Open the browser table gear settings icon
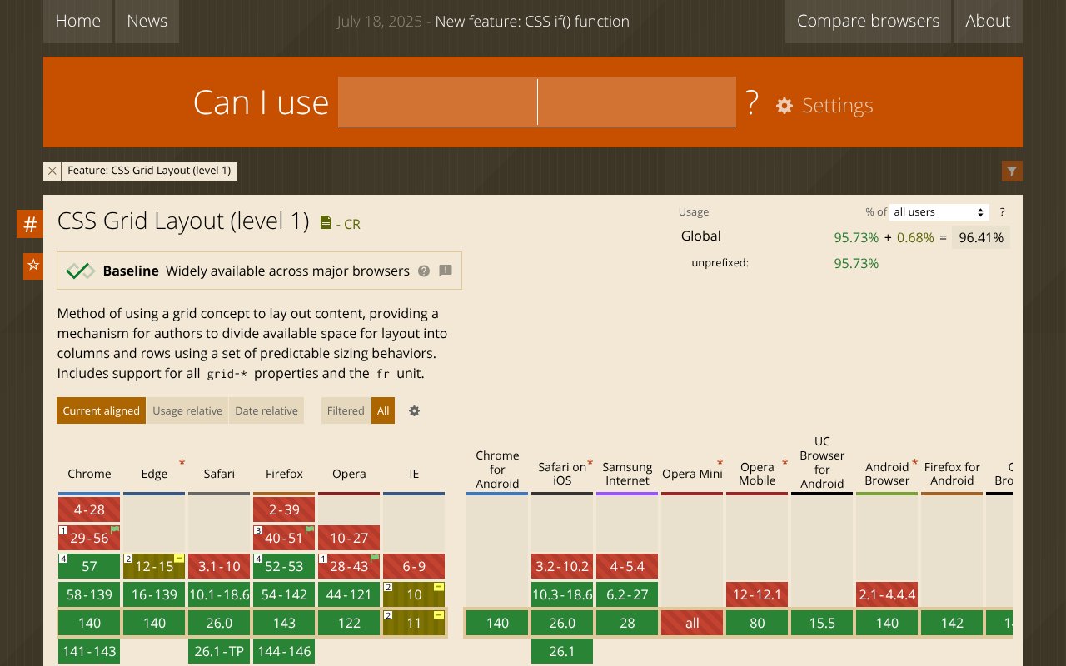The width and height of the screenshot is (1066, 666). click(414, 410)
